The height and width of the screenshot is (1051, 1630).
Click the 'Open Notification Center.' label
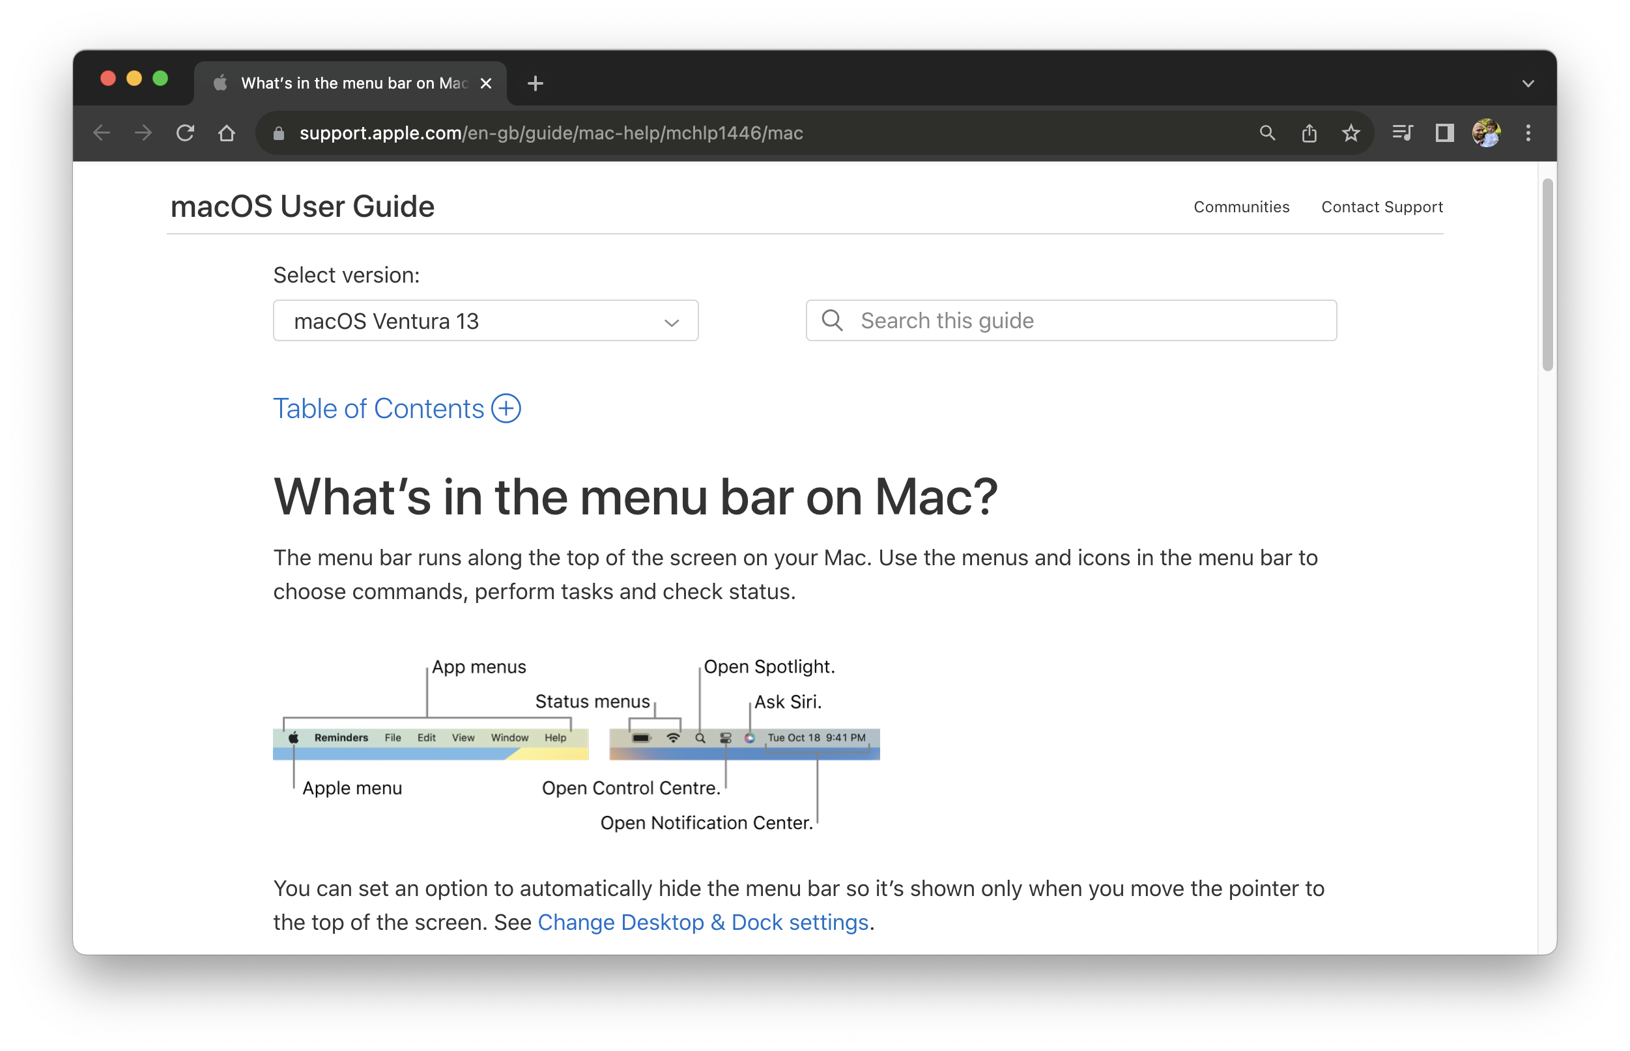tap(706, 822)
